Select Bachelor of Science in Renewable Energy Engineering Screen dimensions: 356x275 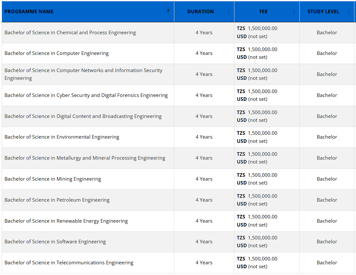(66, 221)
